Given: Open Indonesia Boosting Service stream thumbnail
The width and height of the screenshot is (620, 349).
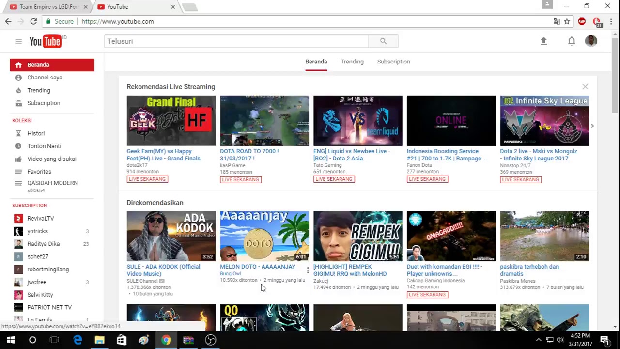Looking at the screenshot, I should pyautogui.click(x=451, y=121).
